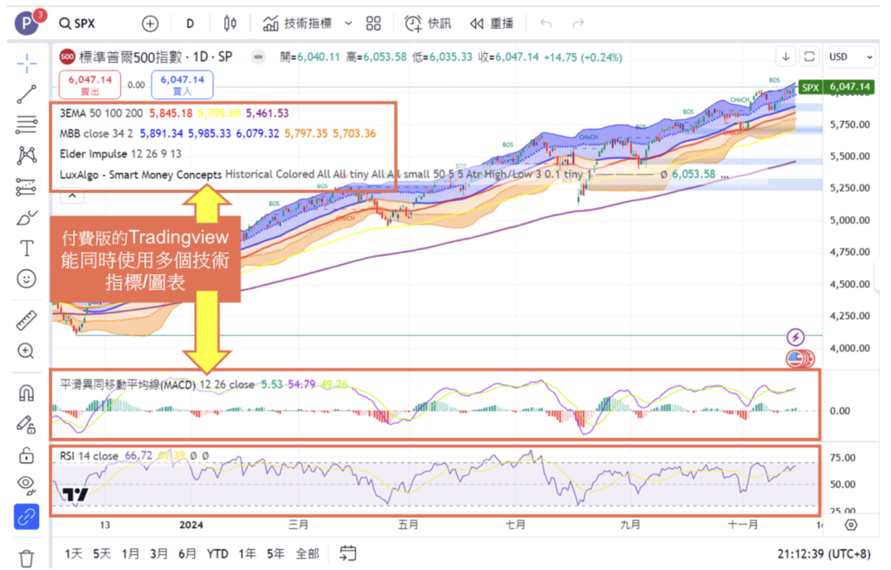Select the 5年 time range
Image resolution: width=891 pixels, height=570 pixels.
click(276, 553)
